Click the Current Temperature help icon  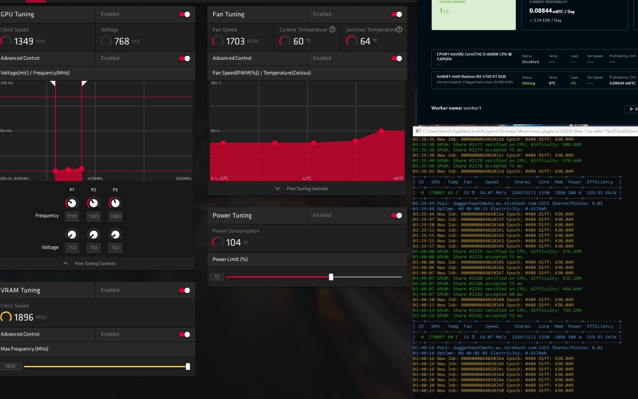(x=332, y=29)
